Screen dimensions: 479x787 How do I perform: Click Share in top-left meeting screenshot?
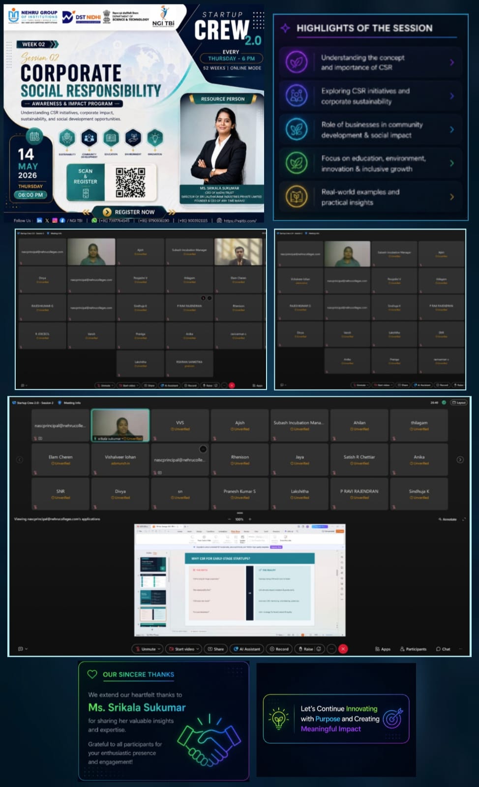coord(150,385)
